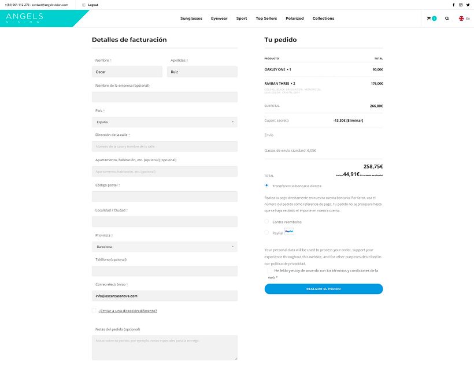Click the PayPal logo badge
Viewport: 474px width, 379px height.
[289, 232]
